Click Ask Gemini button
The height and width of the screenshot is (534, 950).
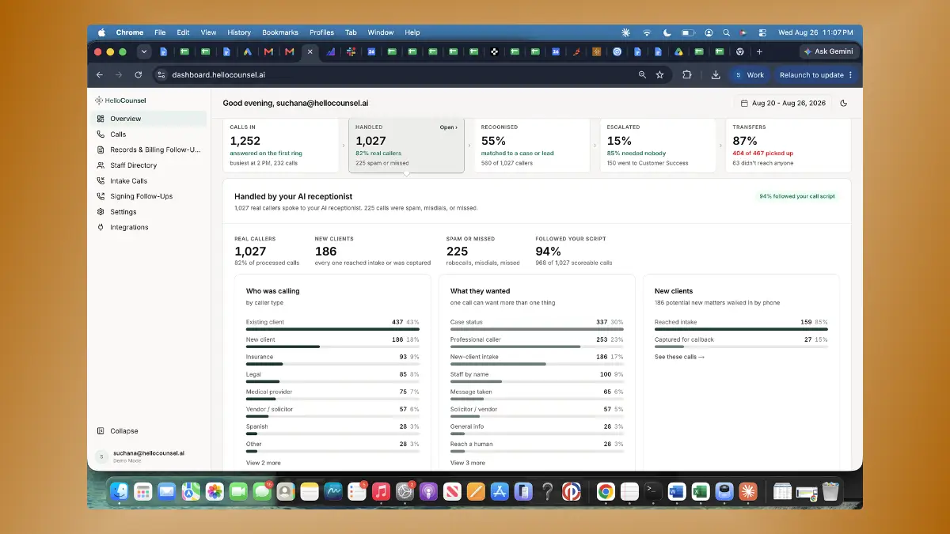829,52
